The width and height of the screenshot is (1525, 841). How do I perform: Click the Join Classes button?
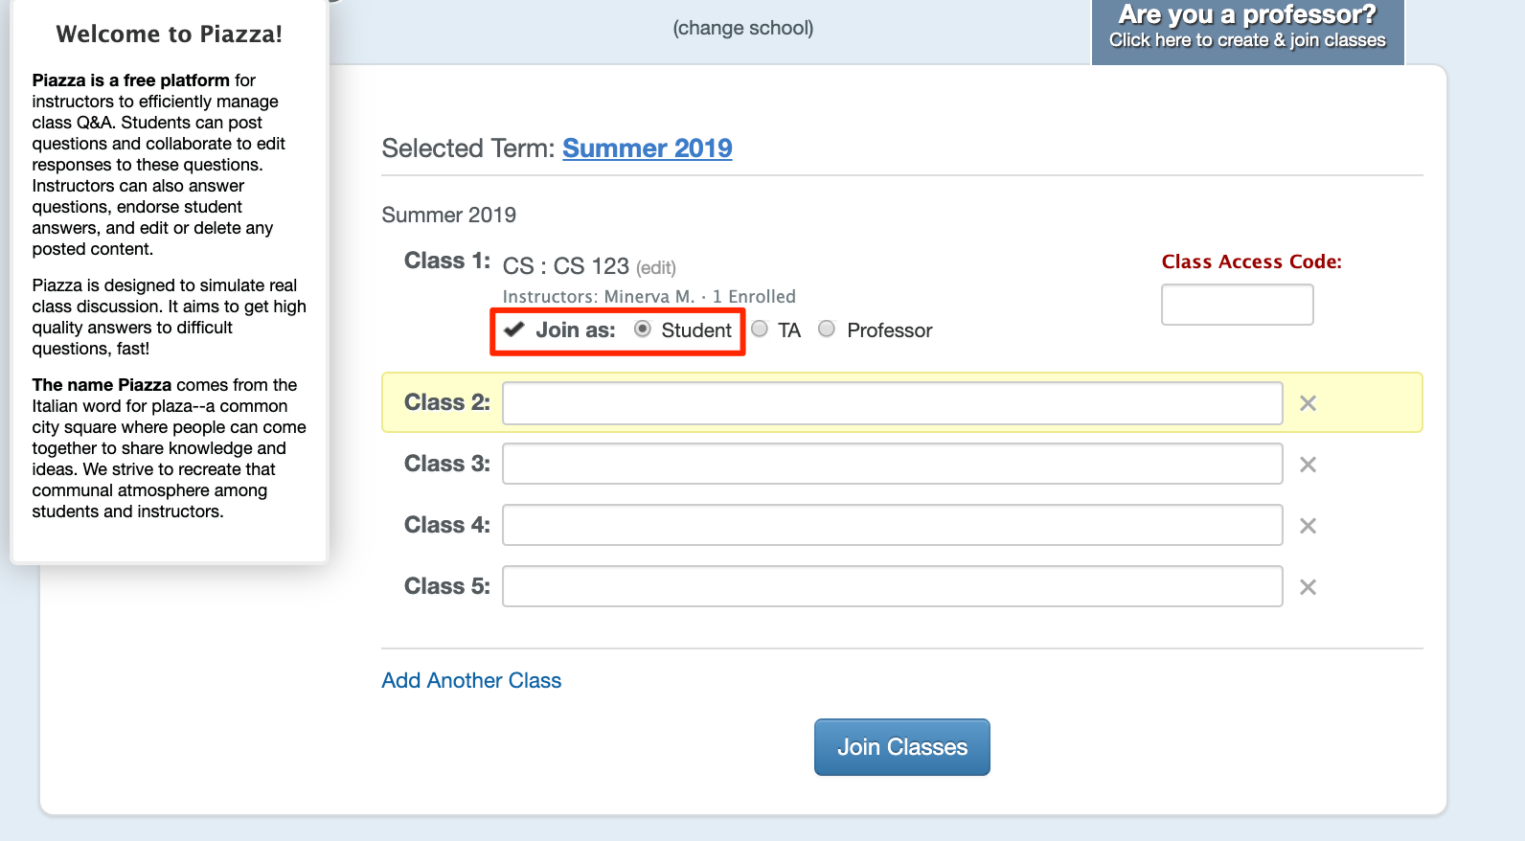coord(902,747)
